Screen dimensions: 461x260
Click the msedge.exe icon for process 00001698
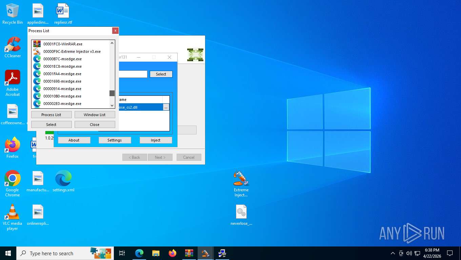pyautogui.click(x=37, y=81)
